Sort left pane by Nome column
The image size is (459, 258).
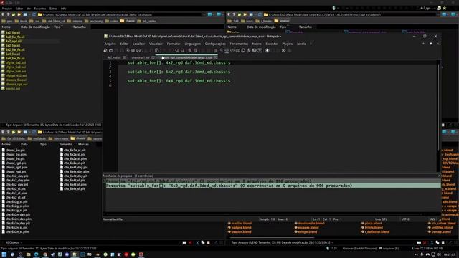click(x=6, y=27)
